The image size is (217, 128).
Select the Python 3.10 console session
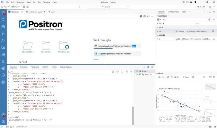(145, 74)
